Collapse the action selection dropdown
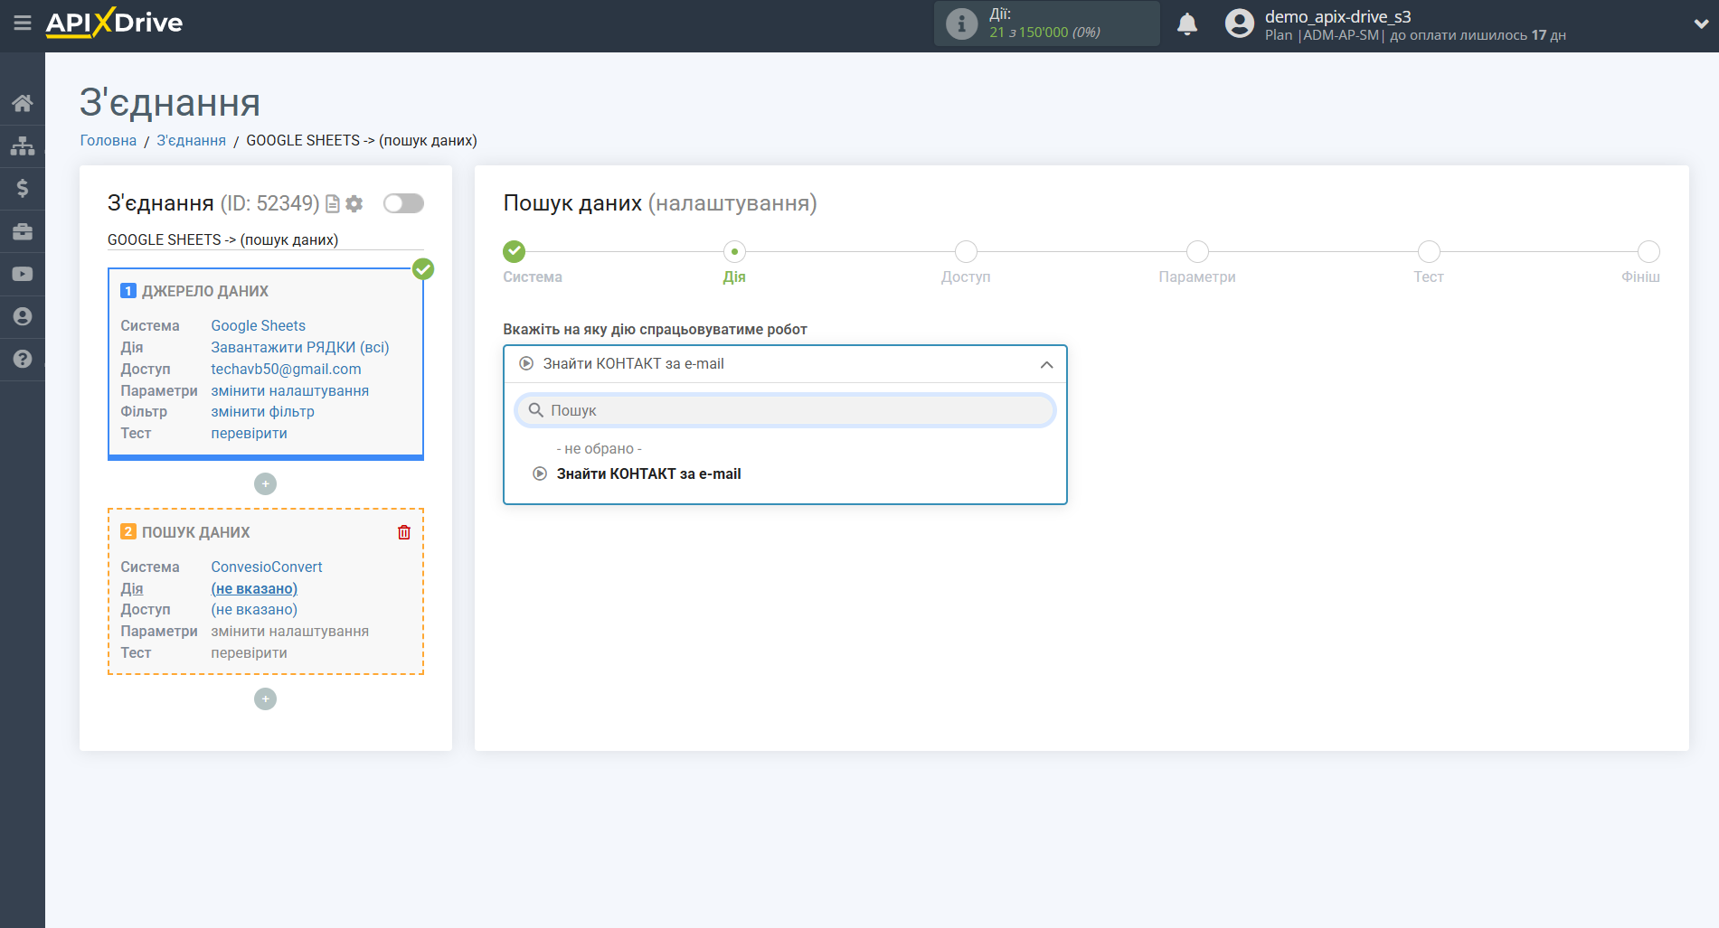Image resolution: width=1719 pixels, height=928 pixels. coord(1046,364)
